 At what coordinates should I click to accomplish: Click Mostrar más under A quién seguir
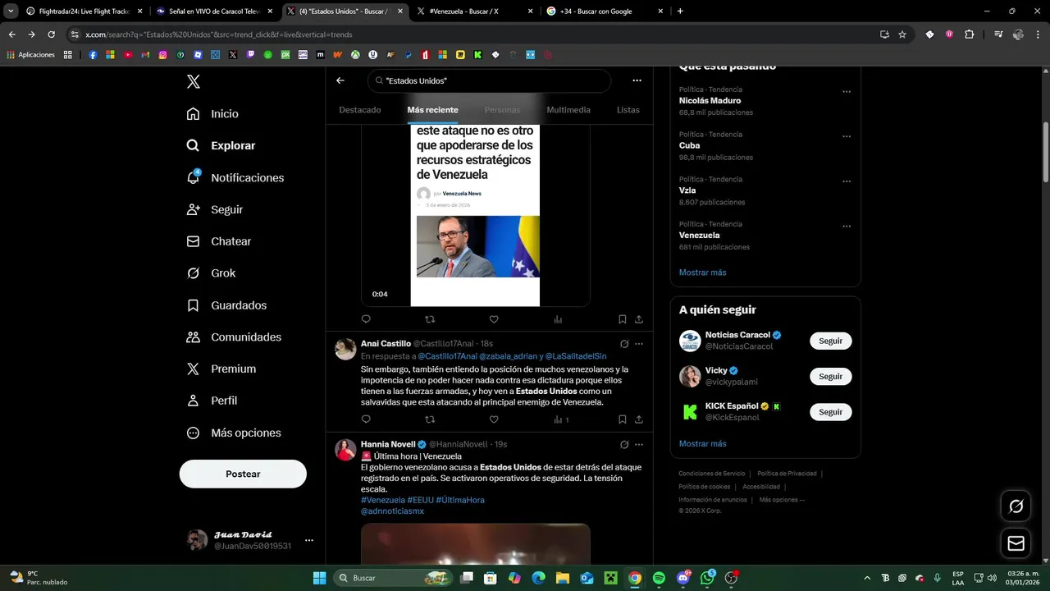pos(702,444)
